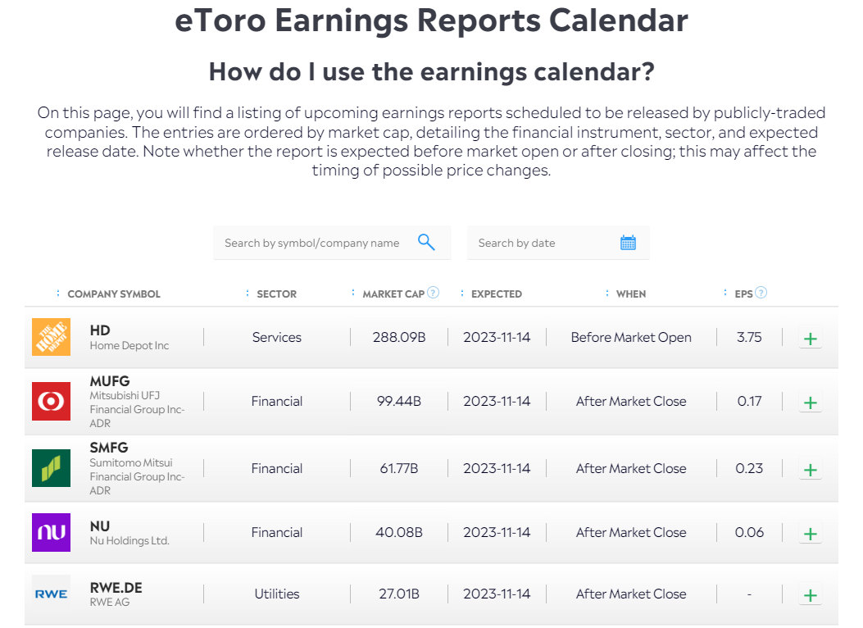Image resolution: width=863 pixels, height=628 pixels.
Task: Click the Services sector cell
Action: [x=277, y=338]
